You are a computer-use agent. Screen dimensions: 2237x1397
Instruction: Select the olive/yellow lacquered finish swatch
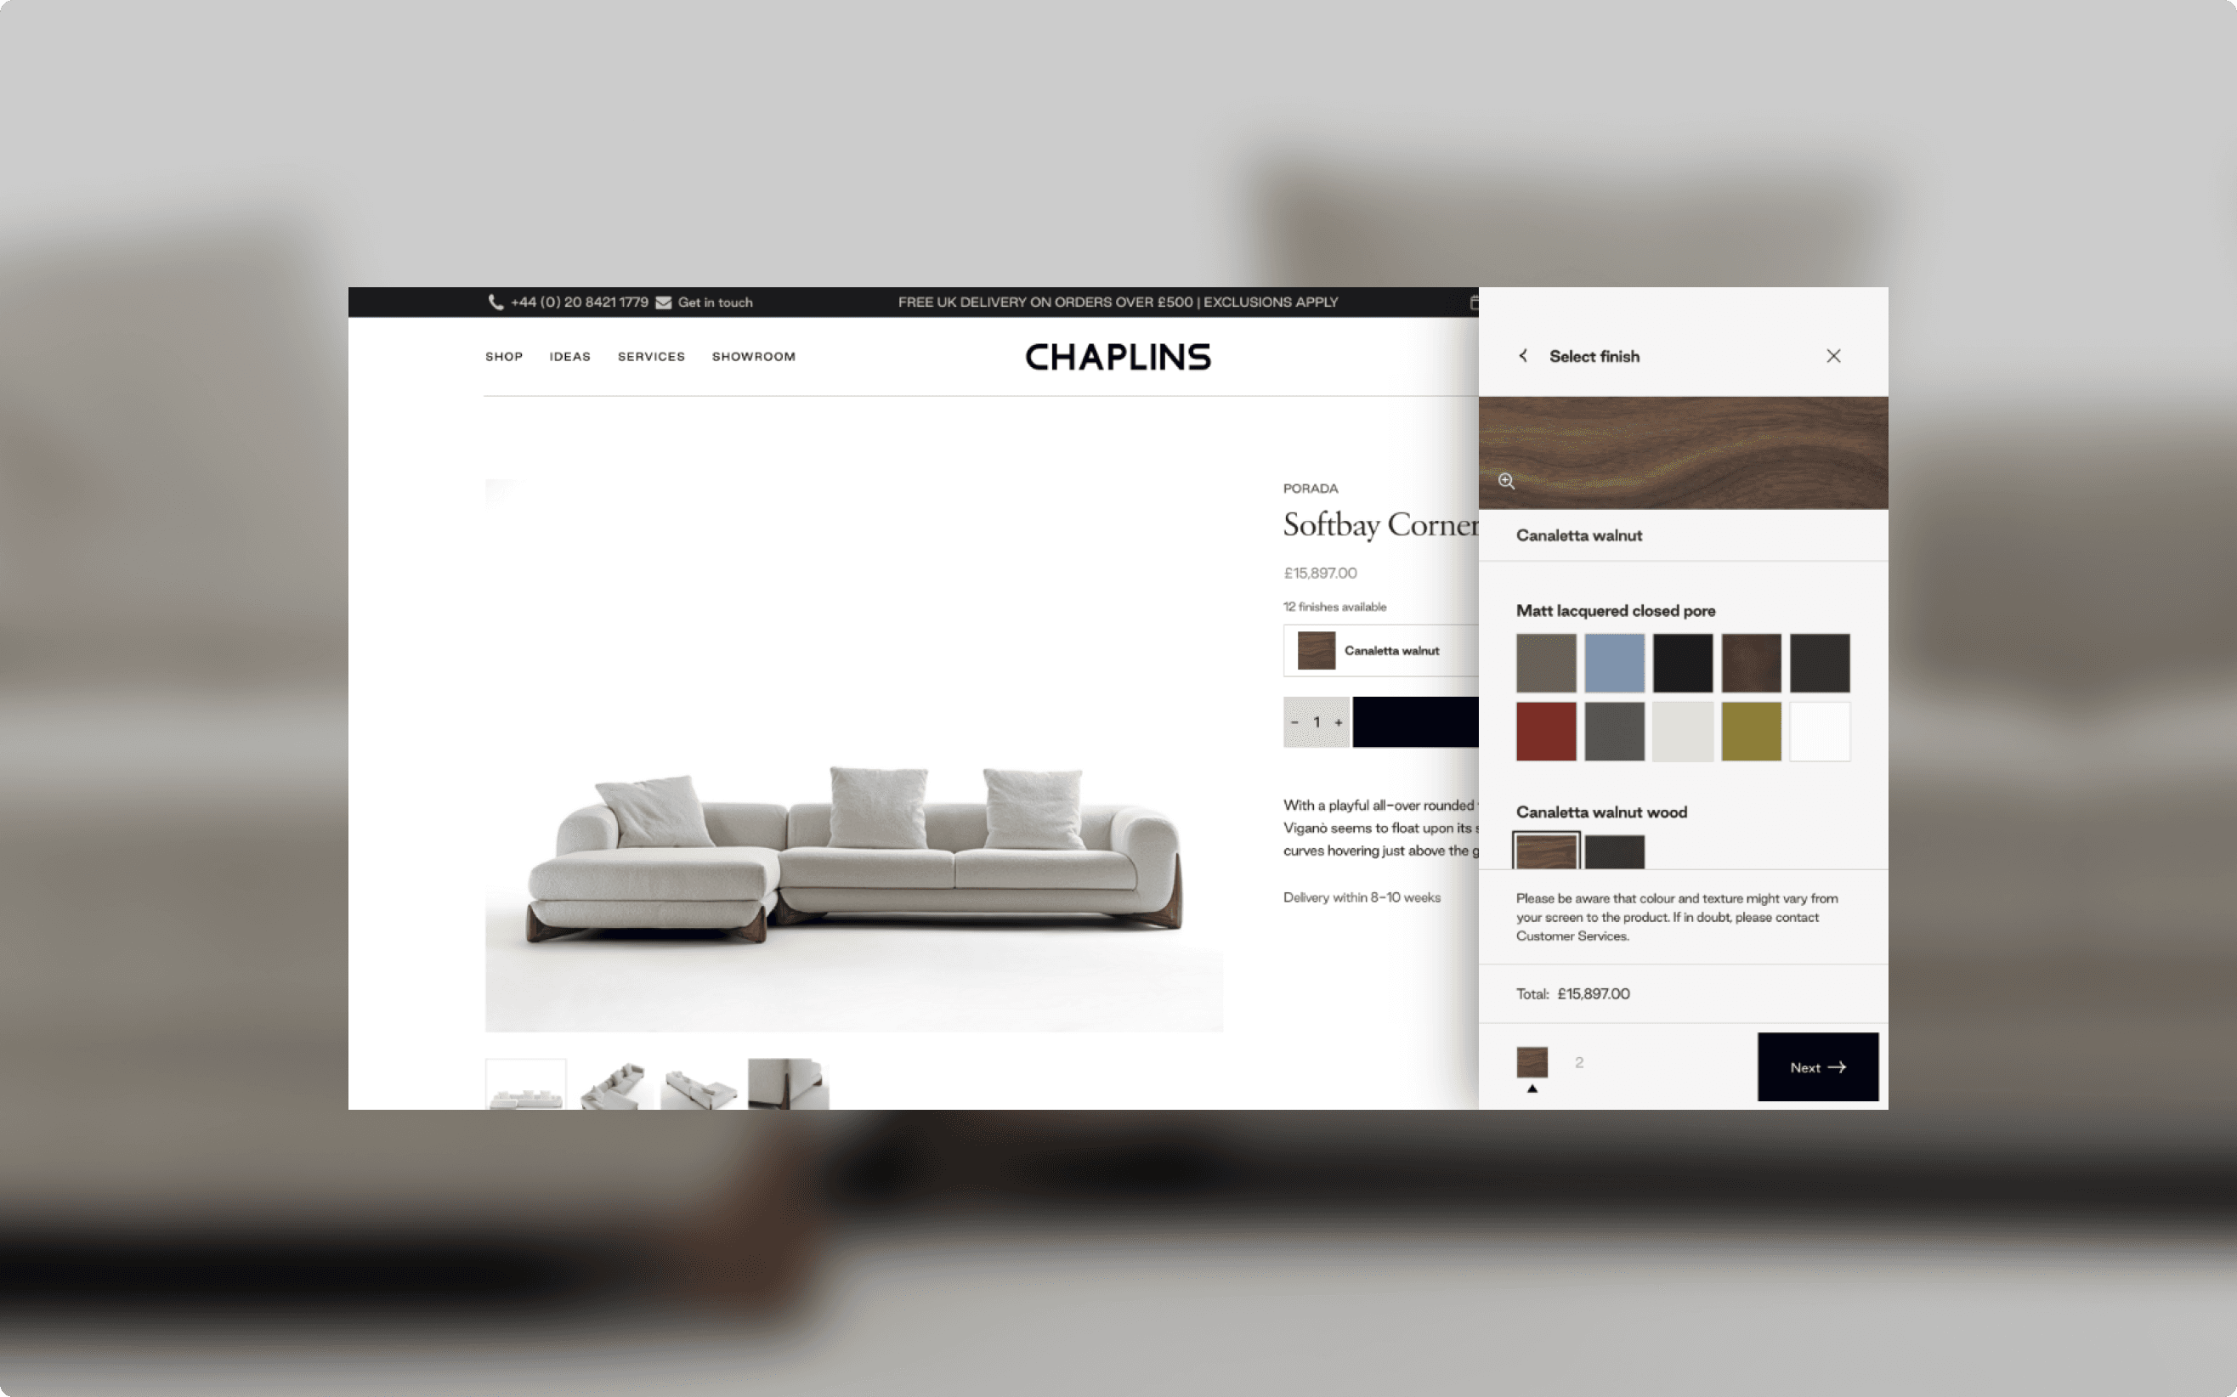[1753, 729]
